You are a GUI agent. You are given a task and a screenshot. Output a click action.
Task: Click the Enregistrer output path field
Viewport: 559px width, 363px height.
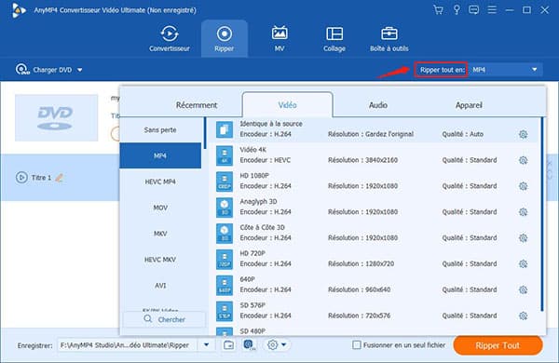coord(127,345)
